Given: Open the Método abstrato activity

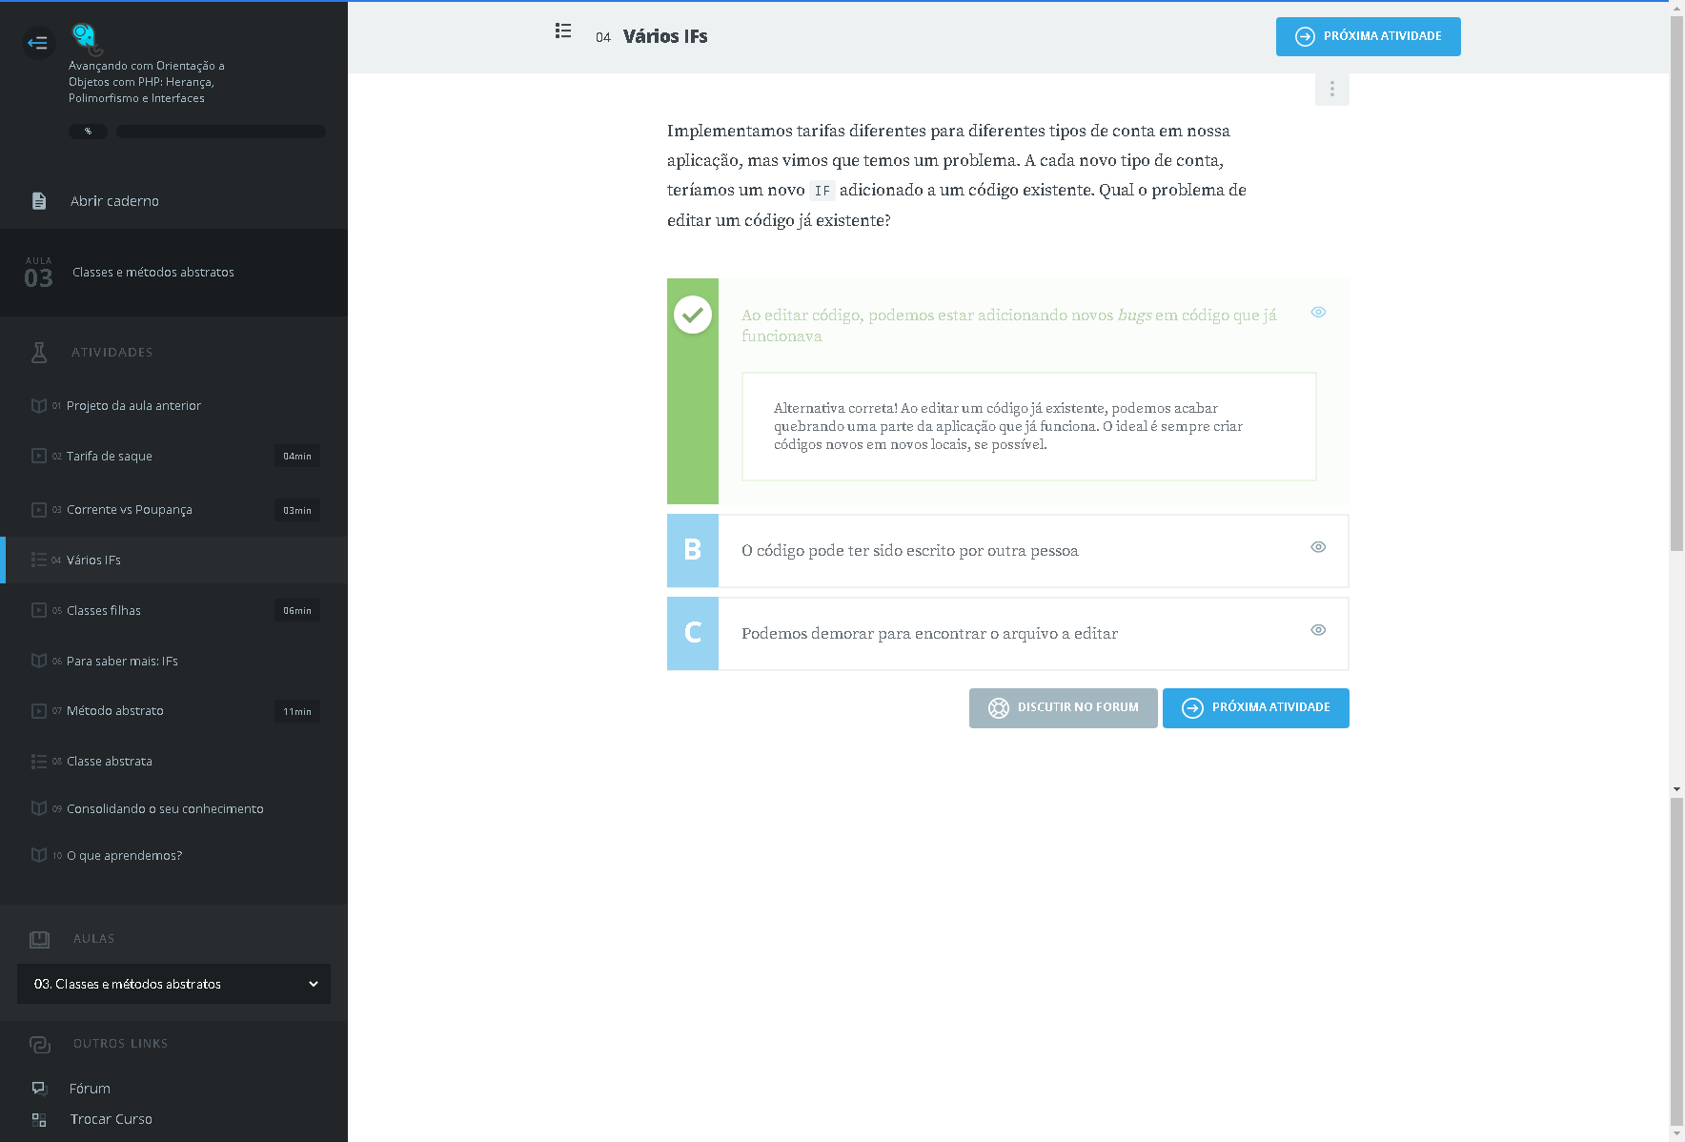Looking at the screenshot, I should tap(115, 710).
